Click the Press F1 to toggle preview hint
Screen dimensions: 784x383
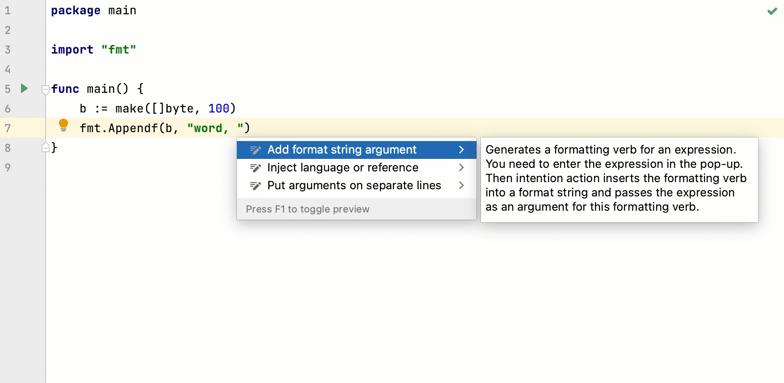coord(308,209)
